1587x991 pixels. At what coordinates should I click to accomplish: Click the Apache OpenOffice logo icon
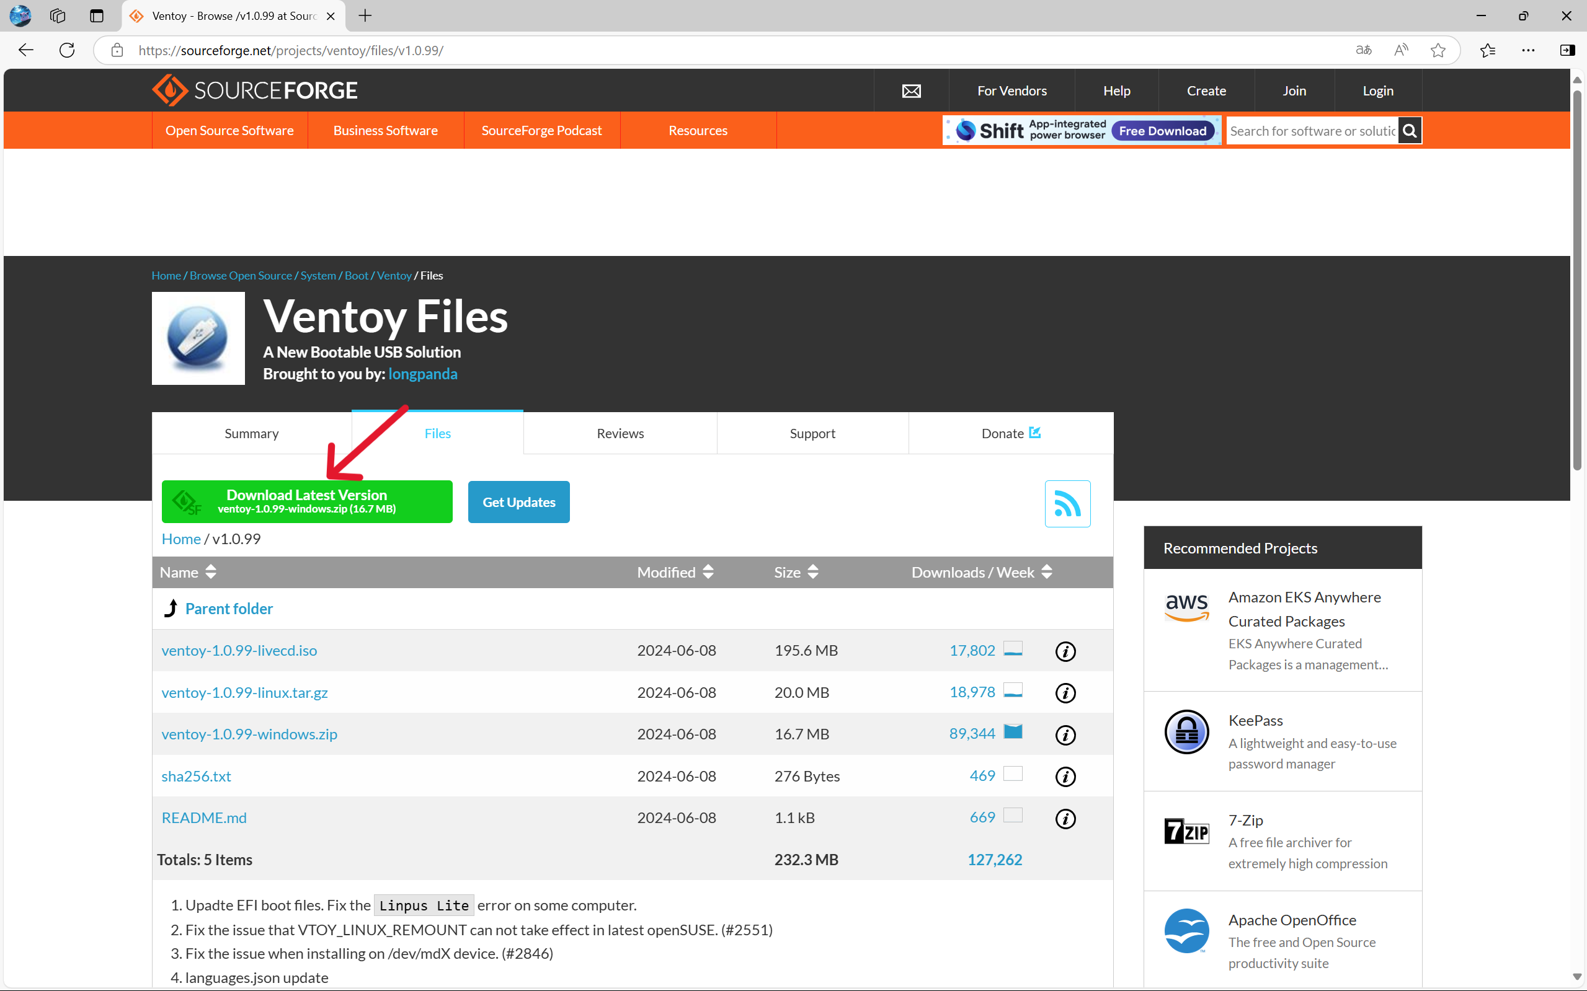tap(1186, 931)
